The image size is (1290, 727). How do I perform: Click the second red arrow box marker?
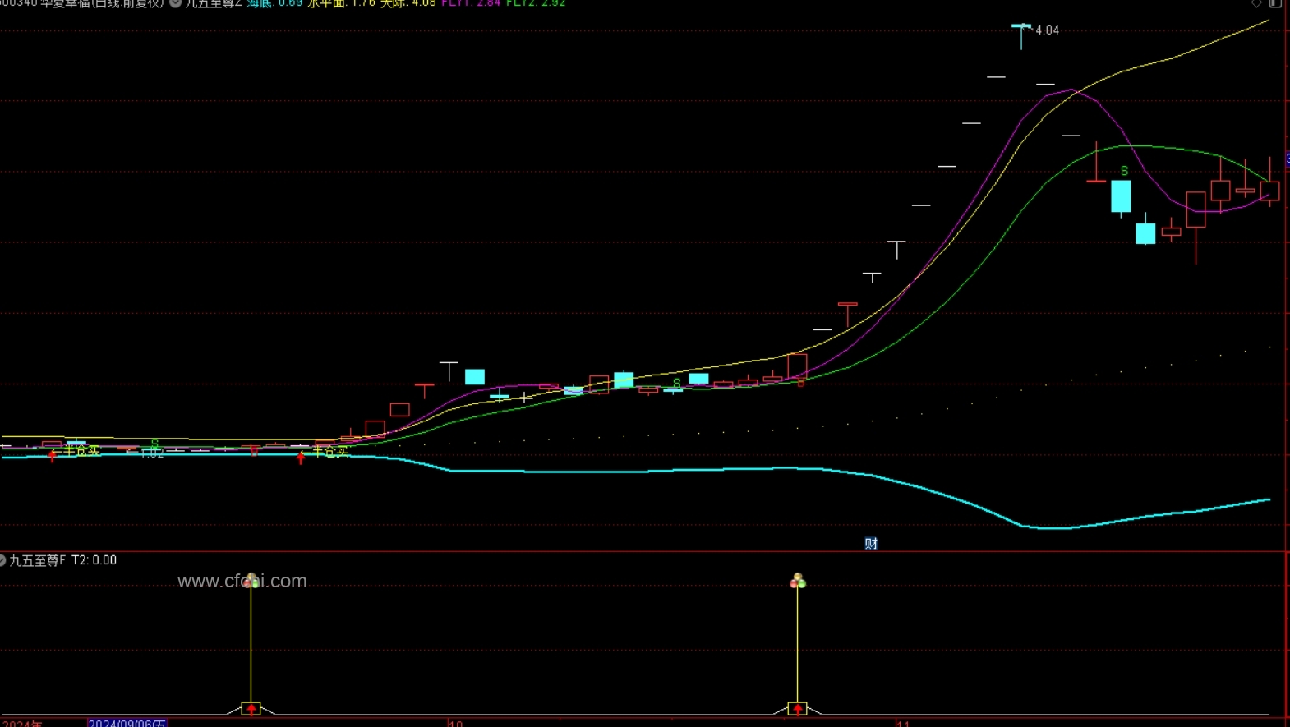(797, 708)
